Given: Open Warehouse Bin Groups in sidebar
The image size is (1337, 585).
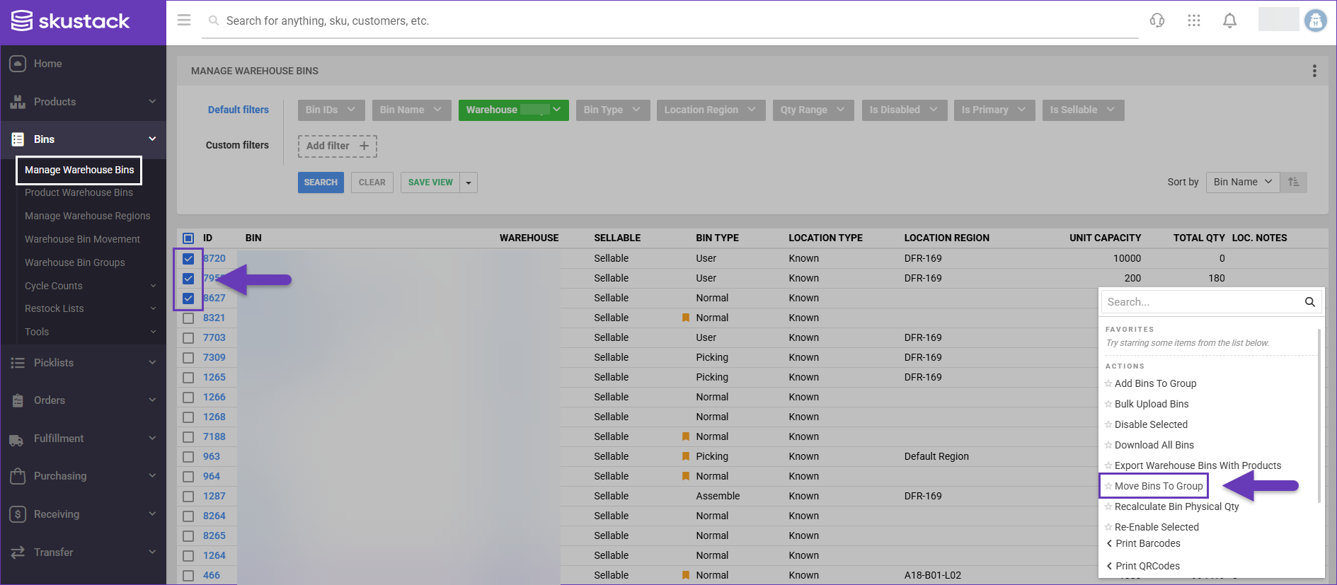Looking at the screenshot, I should click(x=74, y=262).
